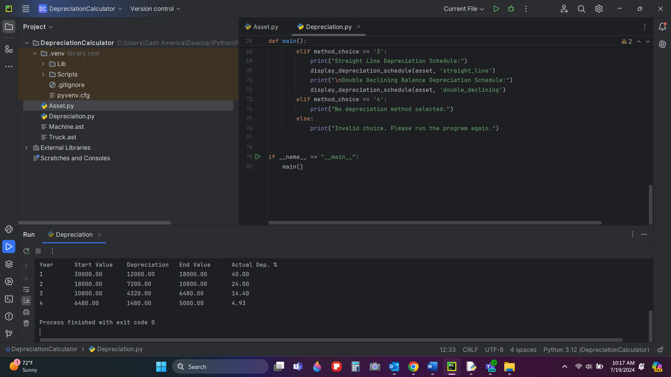This screenshot has width=671, height=377.
Task: Click the UTF-8 encoding status widget
Action: (494, 349)
